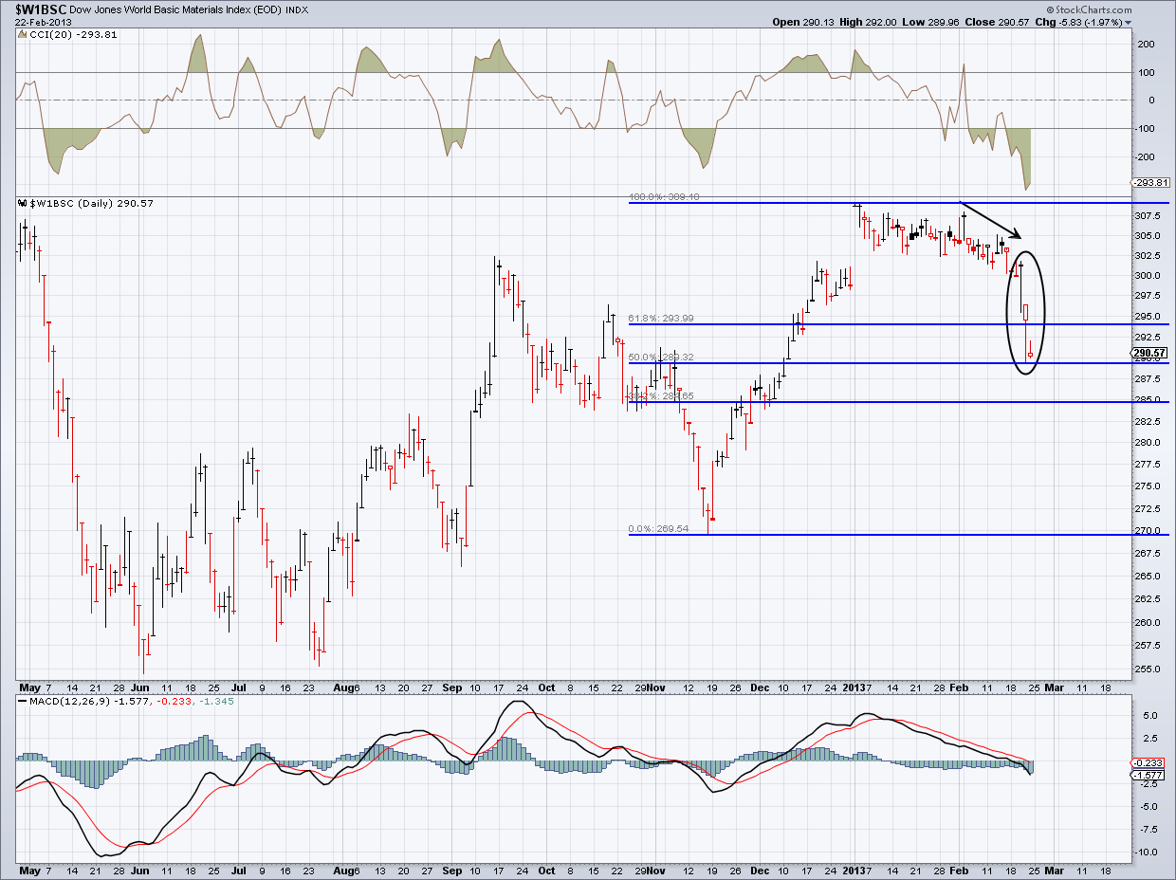
Task: Click the 295.0 price axis tick
Action: click(x=1148, y=317)
